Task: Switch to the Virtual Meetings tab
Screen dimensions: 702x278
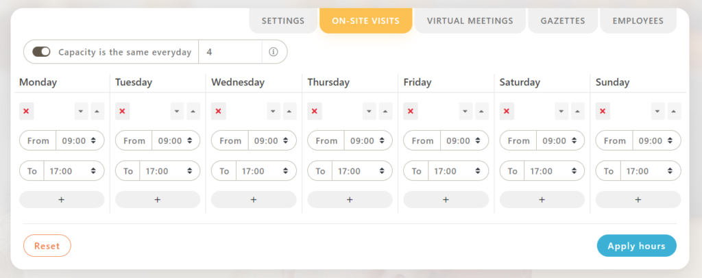Action: [x=470, y=21]
